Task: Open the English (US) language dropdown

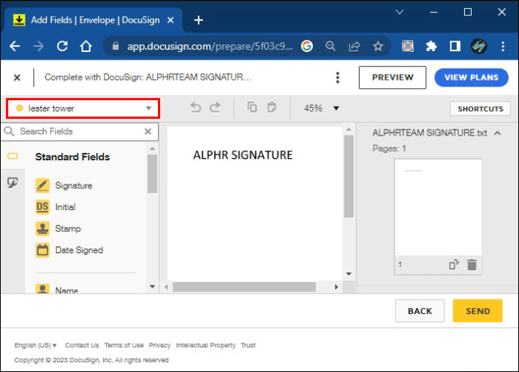Action: (x=35, y=345)
